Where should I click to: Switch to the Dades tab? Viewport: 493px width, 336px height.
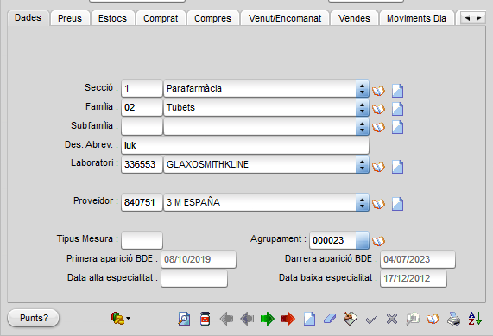(28, 17)
